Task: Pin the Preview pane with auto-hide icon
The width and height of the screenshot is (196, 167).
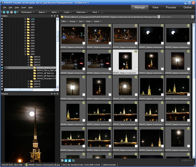Action: point(55,94)
